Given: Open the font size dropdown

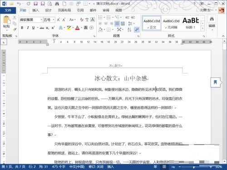Looking at the screenshot, I should 54,20.
